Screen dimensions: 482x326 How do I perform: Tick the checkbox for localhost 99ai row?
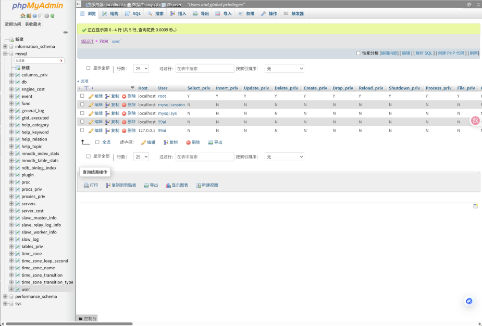[82, 122]
